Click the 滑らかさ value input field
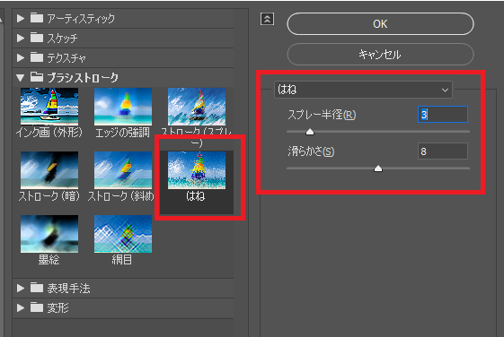Screen dimensions: 504x337 coord(443,151)
